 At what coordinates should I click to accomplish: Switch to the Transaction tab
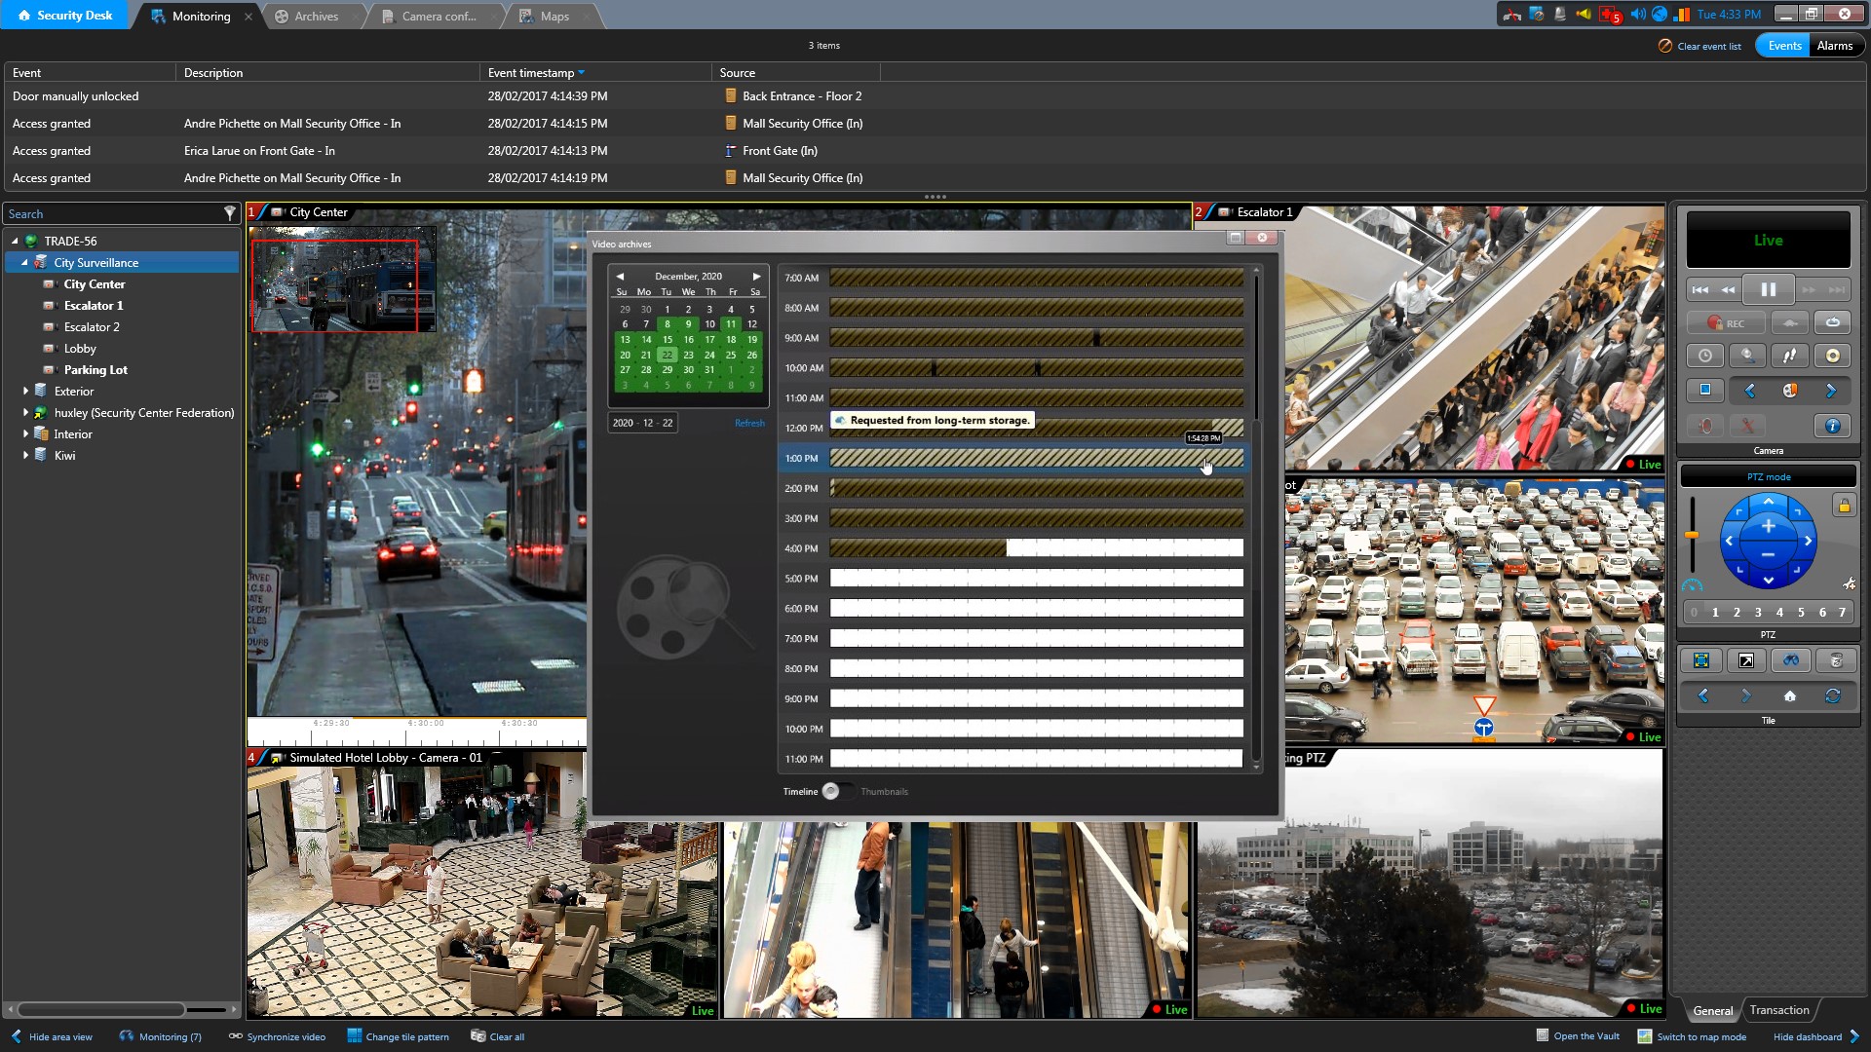pyautogui.click(x=1778, y=1009)
